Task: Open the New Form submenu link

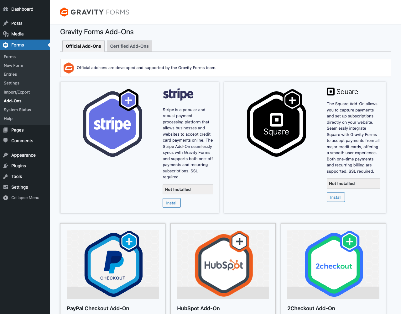Action: [x=13, y=65]
